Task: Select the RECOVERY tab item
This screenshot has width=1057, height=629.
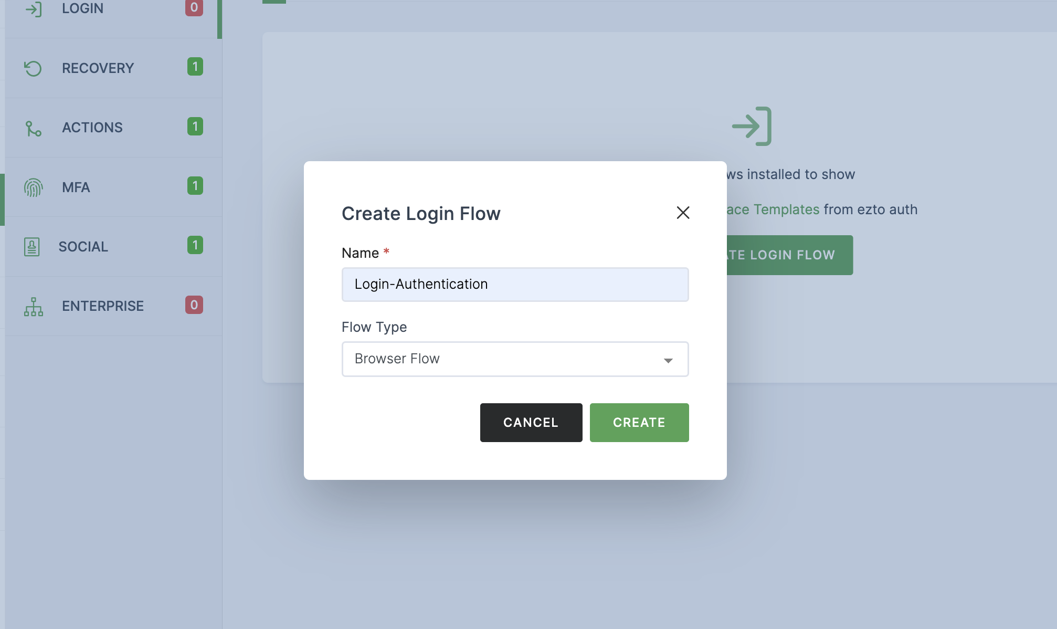Action: tap(112, 67)
